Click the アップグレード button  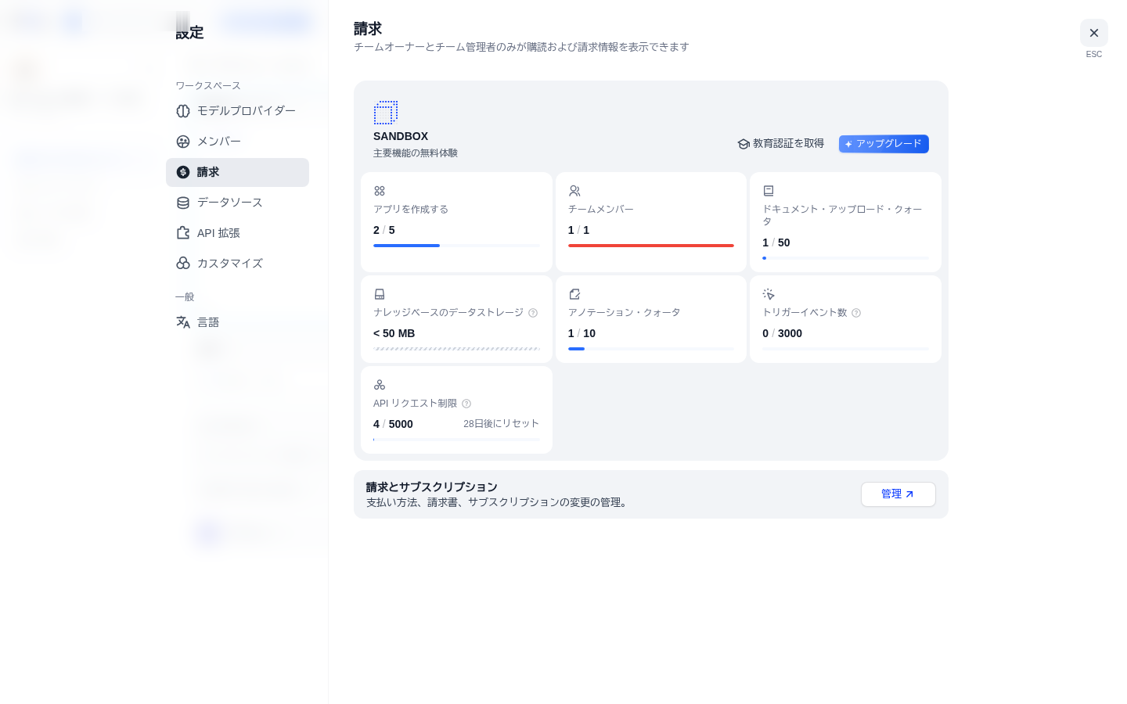tap(884, 144)
